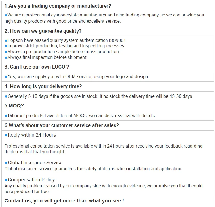Image resolution: width=215 pixels, height=207 pixels.
Task: Click the "Global Insurance Service" subheading text
Action: (x=35, y=163)
